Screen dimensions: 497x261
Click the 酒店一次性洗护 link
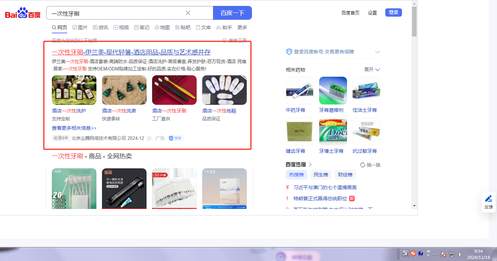click(x=69, y=111)
